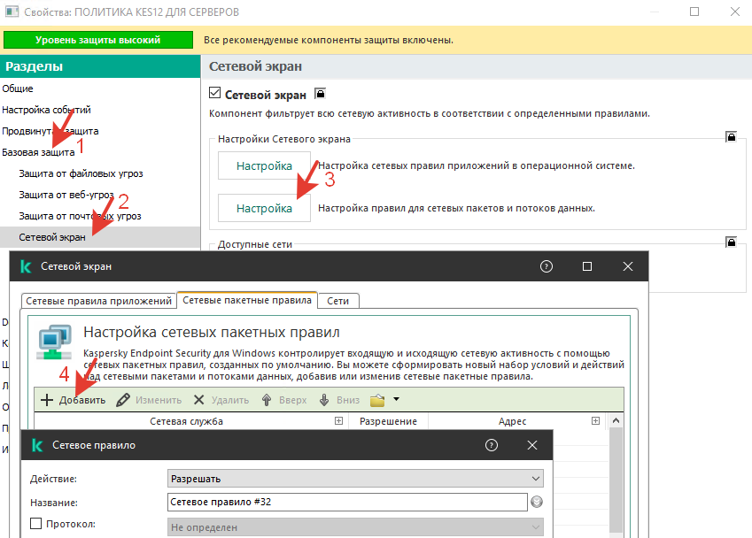Open Защита от файловых угроз

click(81, 173)
